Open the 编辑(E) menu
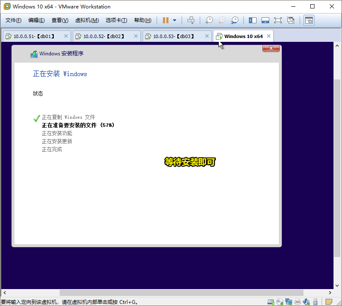The image size is (342, 306). click(36, 20)
